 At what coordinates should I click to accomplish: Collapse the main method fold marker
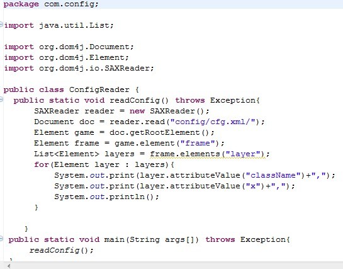1,238
